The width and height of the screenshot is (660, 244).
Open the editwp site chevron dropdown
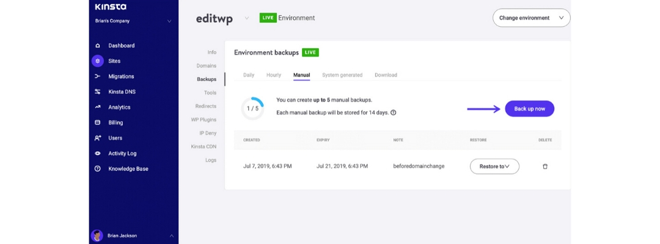247,18
